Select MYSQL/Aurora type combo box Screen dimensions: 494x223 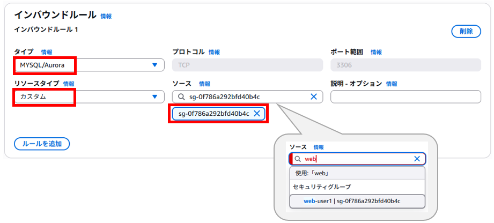(x=89, y=65)
